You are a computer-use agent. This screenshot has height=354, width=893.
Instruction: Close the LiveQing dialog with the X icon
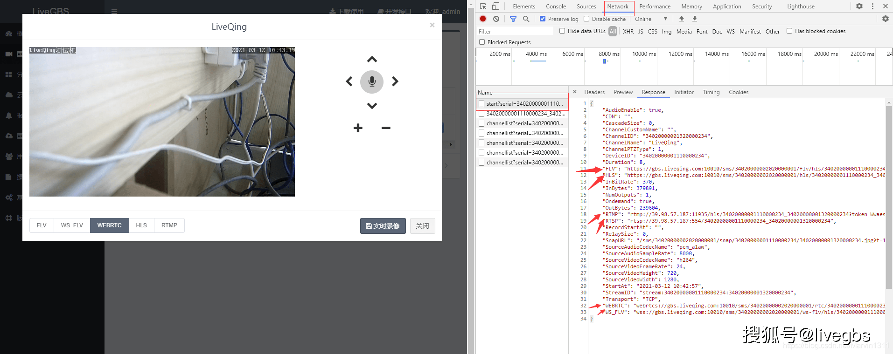coord(432,25)
